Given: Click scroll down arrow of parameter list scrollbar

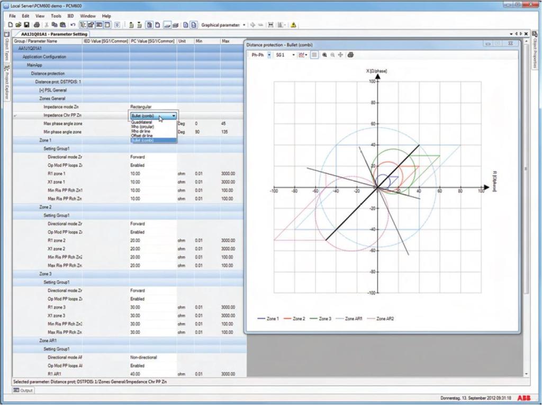Looking at the screenshot, I should (527, 374).
